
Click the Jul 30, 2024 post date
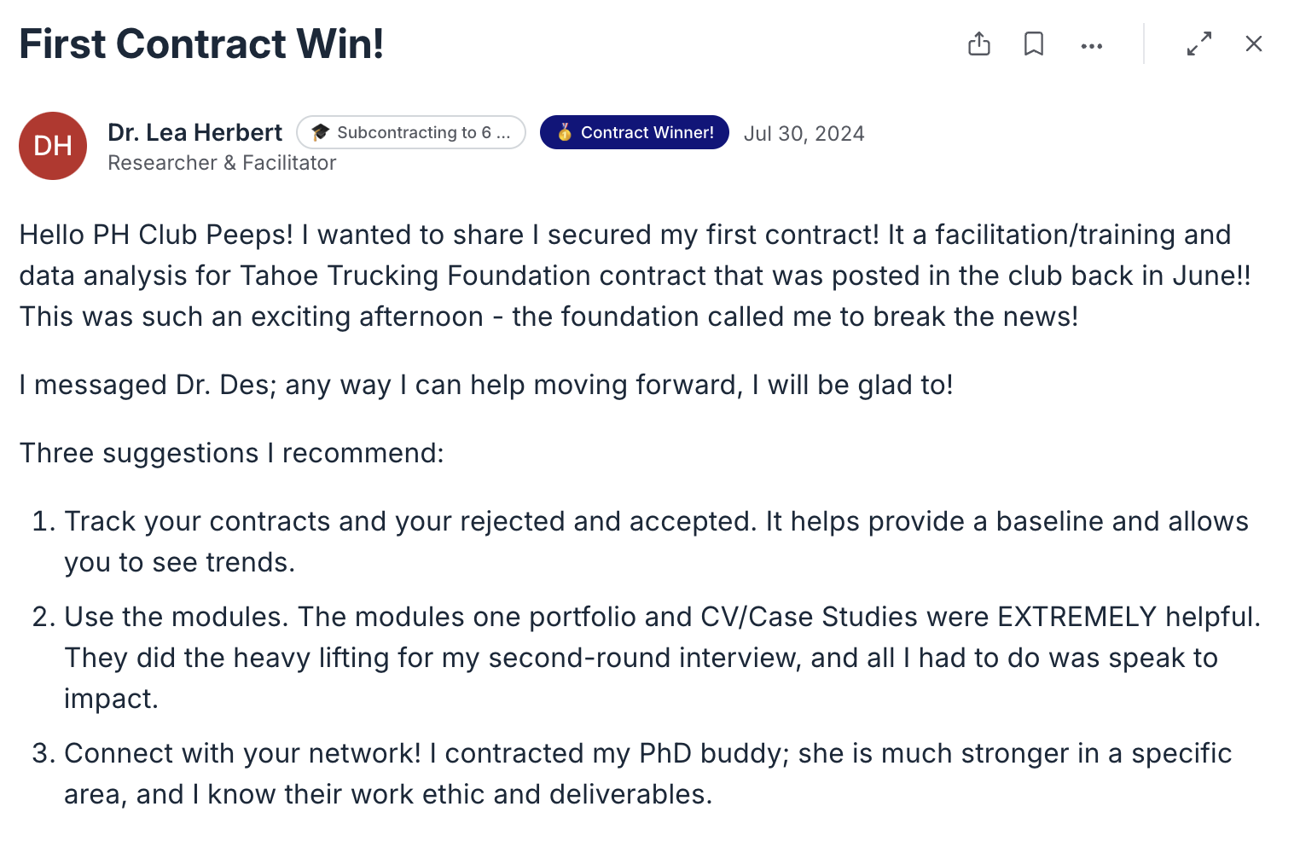804,134
